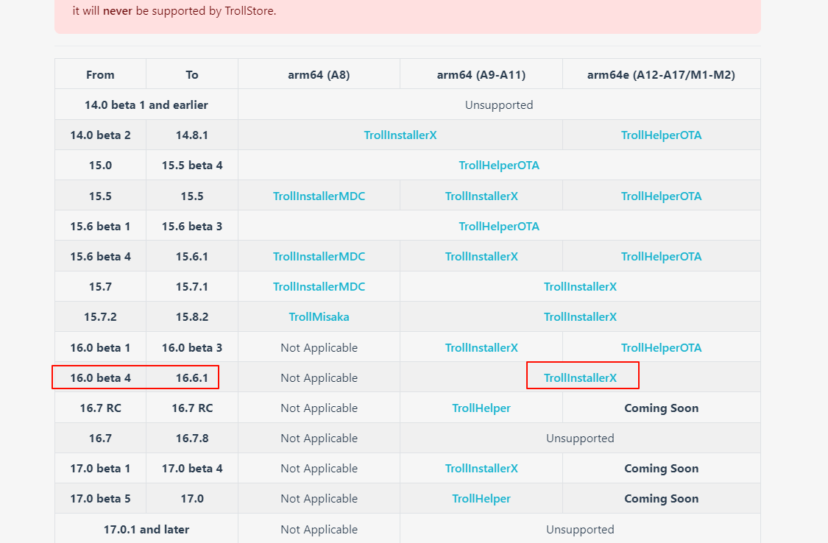Open TrollInstallerX link in the 15.5 to 15.5 row
828x543 pixels.
click(481, 196)
